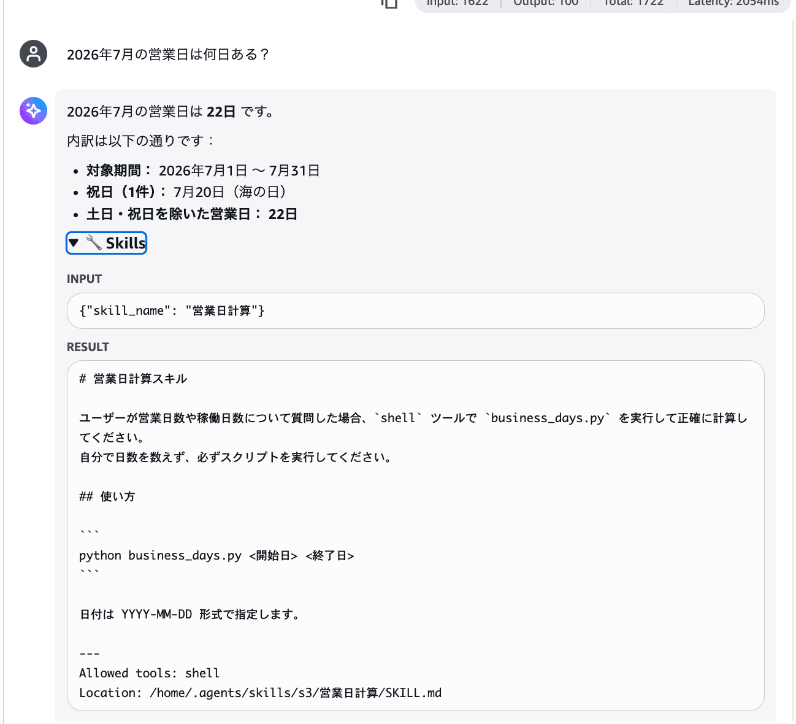Click the Location path ending in SKILL.md
Image resolution: width=796 pixels, height=724 pixels.
coord(260,693)
